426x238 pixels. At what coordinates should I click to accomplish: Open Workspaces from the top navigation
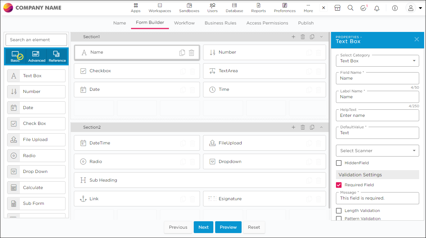click(x=160, y=8)
